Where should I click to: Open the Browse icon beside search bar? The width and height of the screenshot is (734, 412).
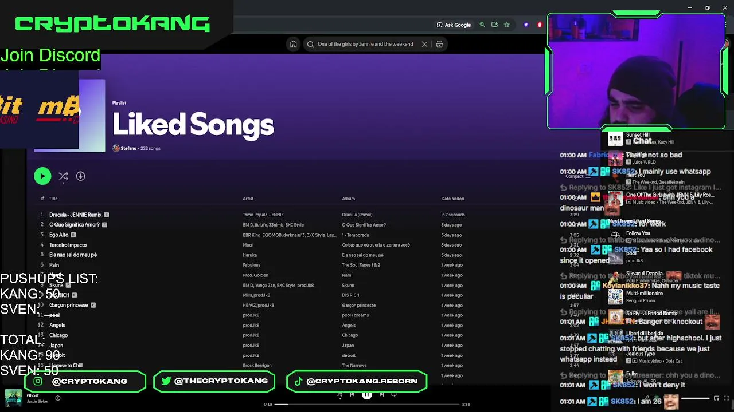click(x=439, y=44)
